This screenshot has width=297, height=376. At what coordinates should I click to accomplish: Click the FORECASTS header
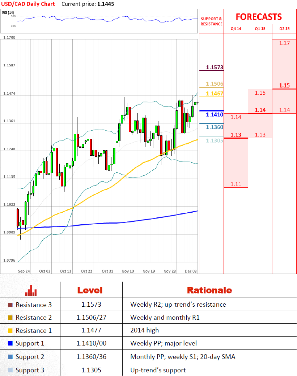259,17
